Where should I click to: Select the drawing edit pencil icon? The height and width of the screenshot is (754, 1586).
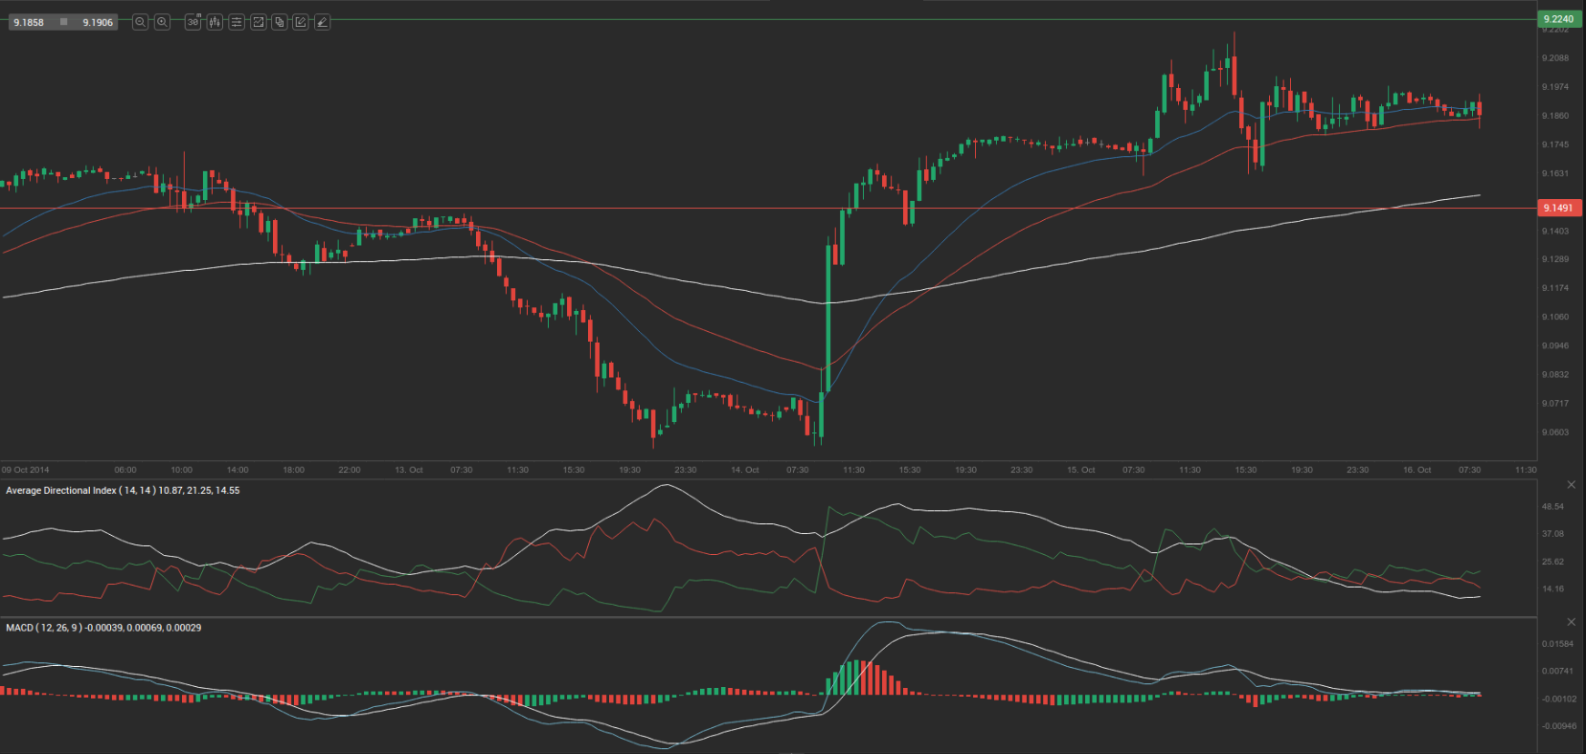point(301,22)
